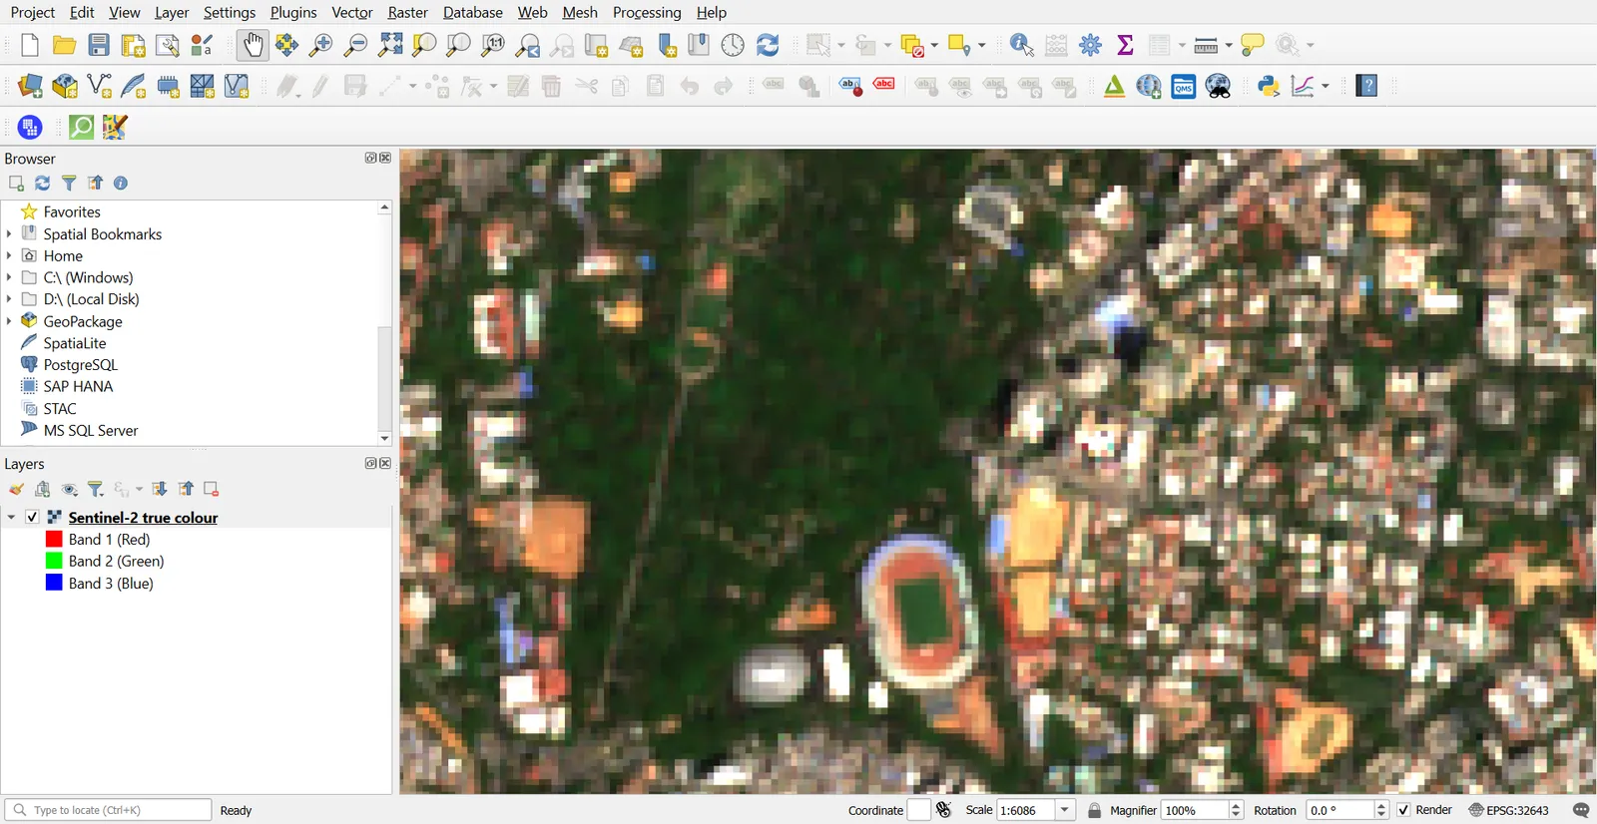Image resolution: width=1597 pixels, height=824 pixels.
Task: Click the Statistical Summary sigma icon
Action: 1126,45
